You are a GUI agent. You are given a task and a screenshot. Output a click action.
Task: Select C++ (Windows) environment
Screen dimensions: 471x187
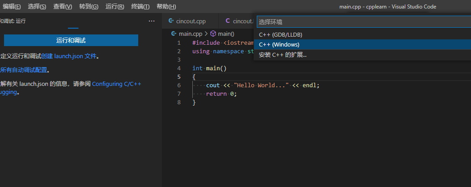[x=362, y=44]
